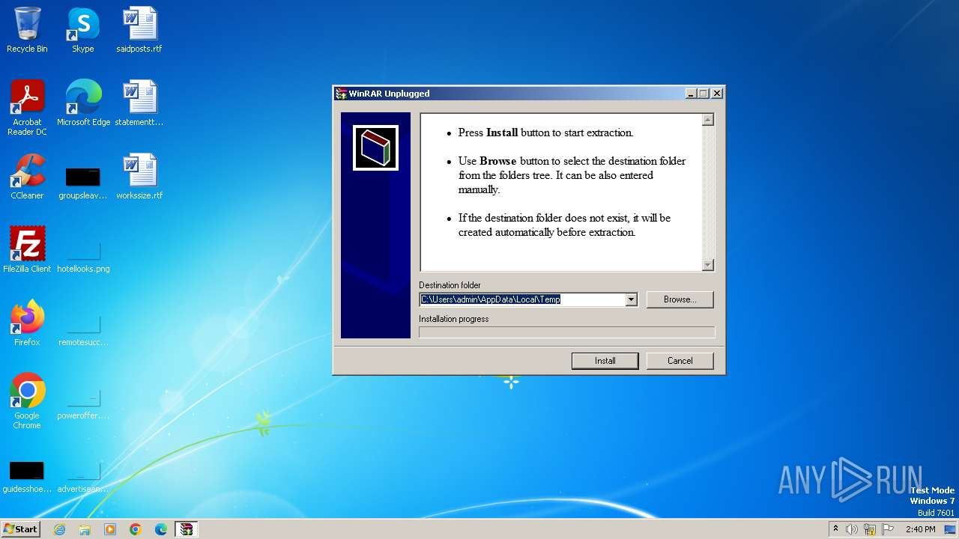Screen dimensions: 959x539
Task: Select the statementt... rtf document icon
Action: [139, 103]
